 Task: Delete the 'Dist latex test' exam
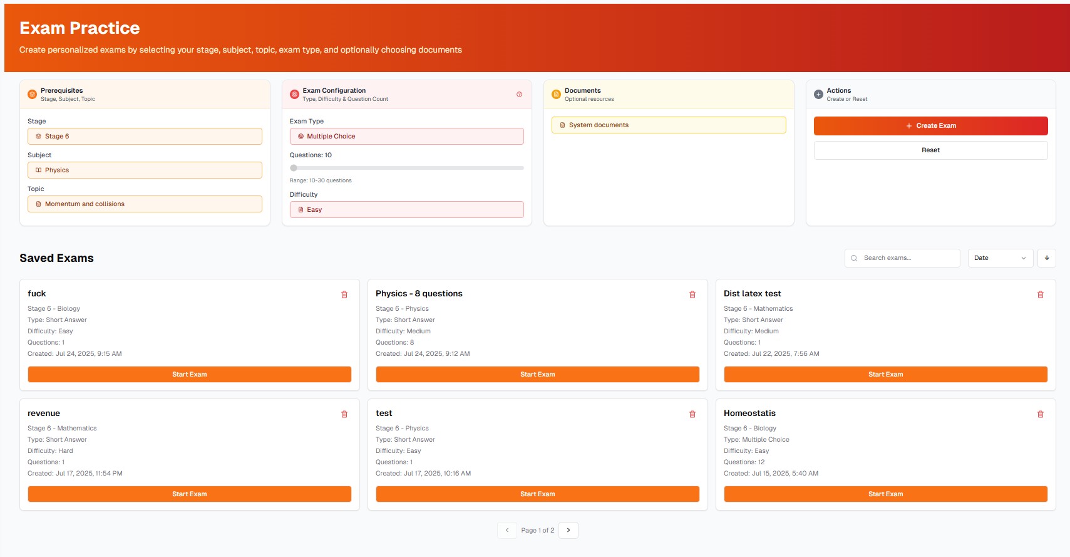click(x=1041, y=294)
